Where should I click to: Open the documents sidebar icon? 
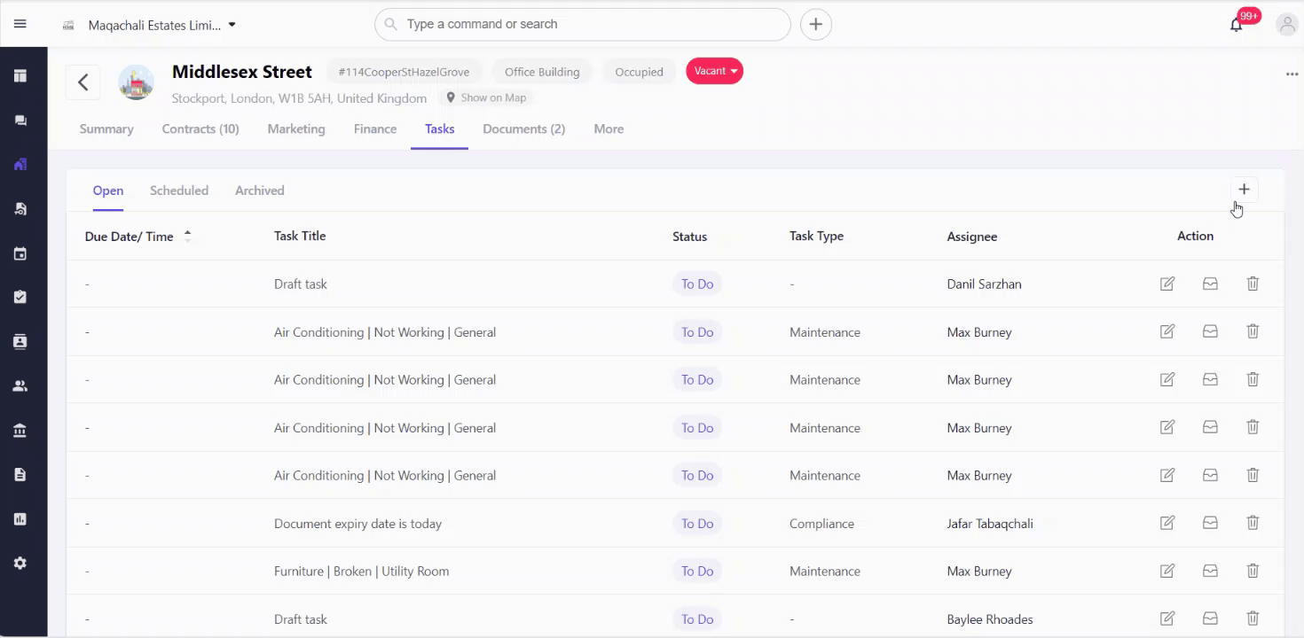20,475
